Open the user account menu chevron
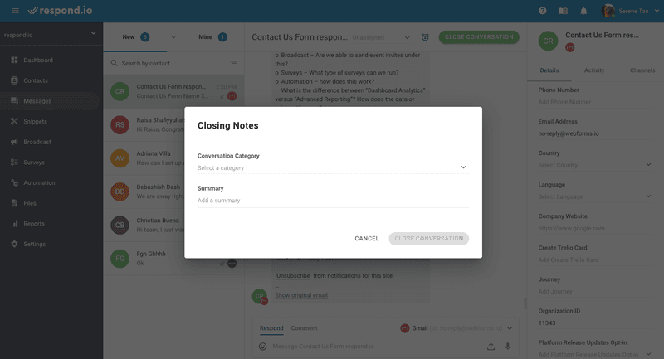 coord(657,11)
